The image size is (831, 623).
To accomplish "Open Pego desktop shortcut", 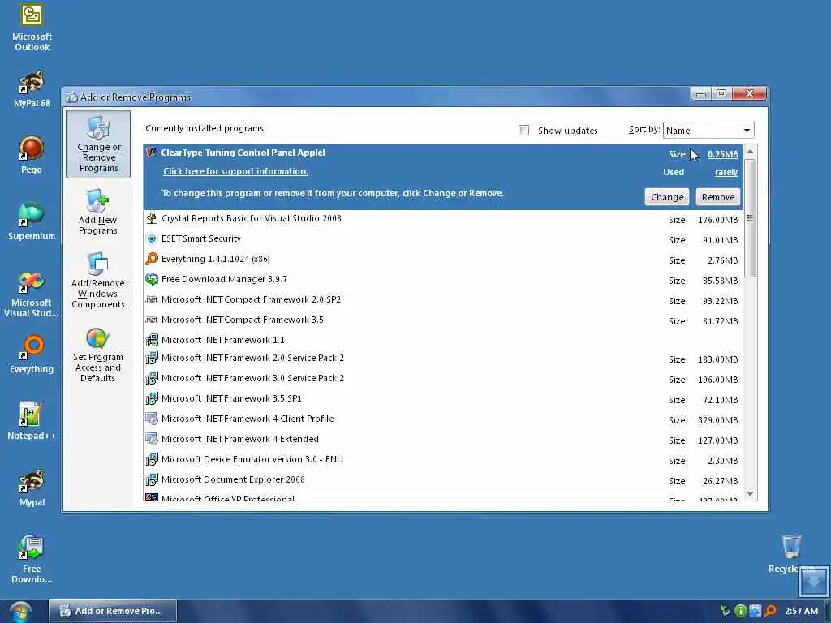I will coord(32,155).
